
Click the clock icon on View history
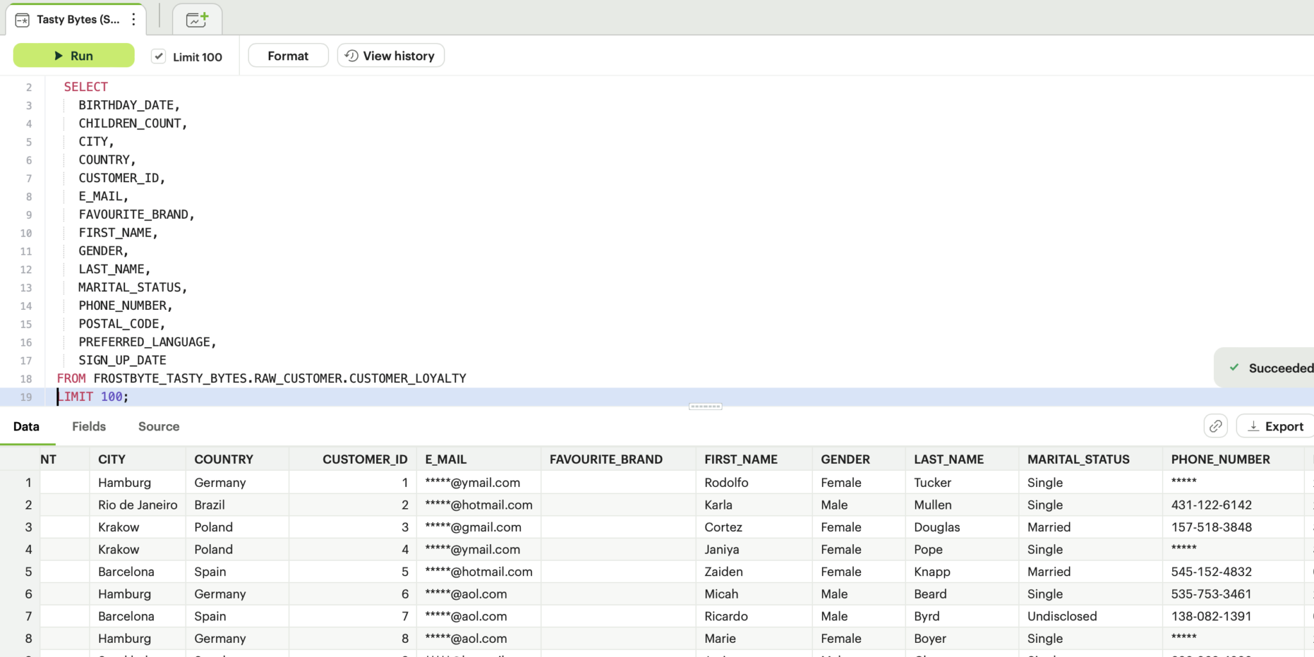coord(350,55)
